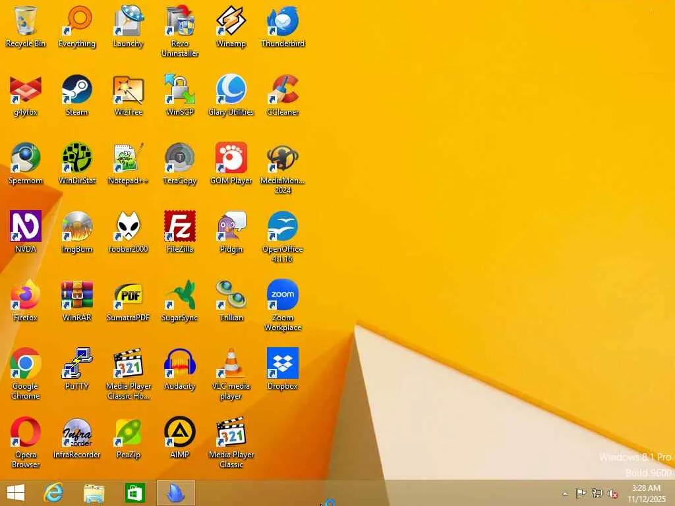The image size is (675, 506).
Task: Open the Recycle Bin desktop icon
Action: [x=26, y=26]
